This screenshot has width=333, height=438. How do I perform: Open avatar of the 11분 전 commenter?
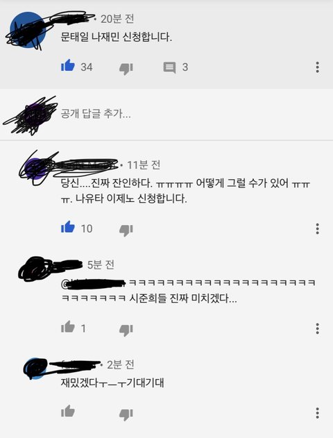36,169
